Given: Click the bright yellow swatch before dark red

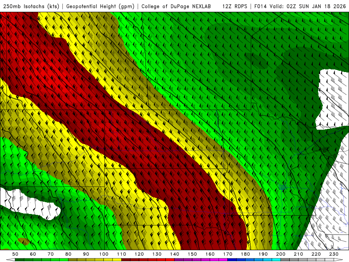Looking at the screenshot, I should click(117, 260).
